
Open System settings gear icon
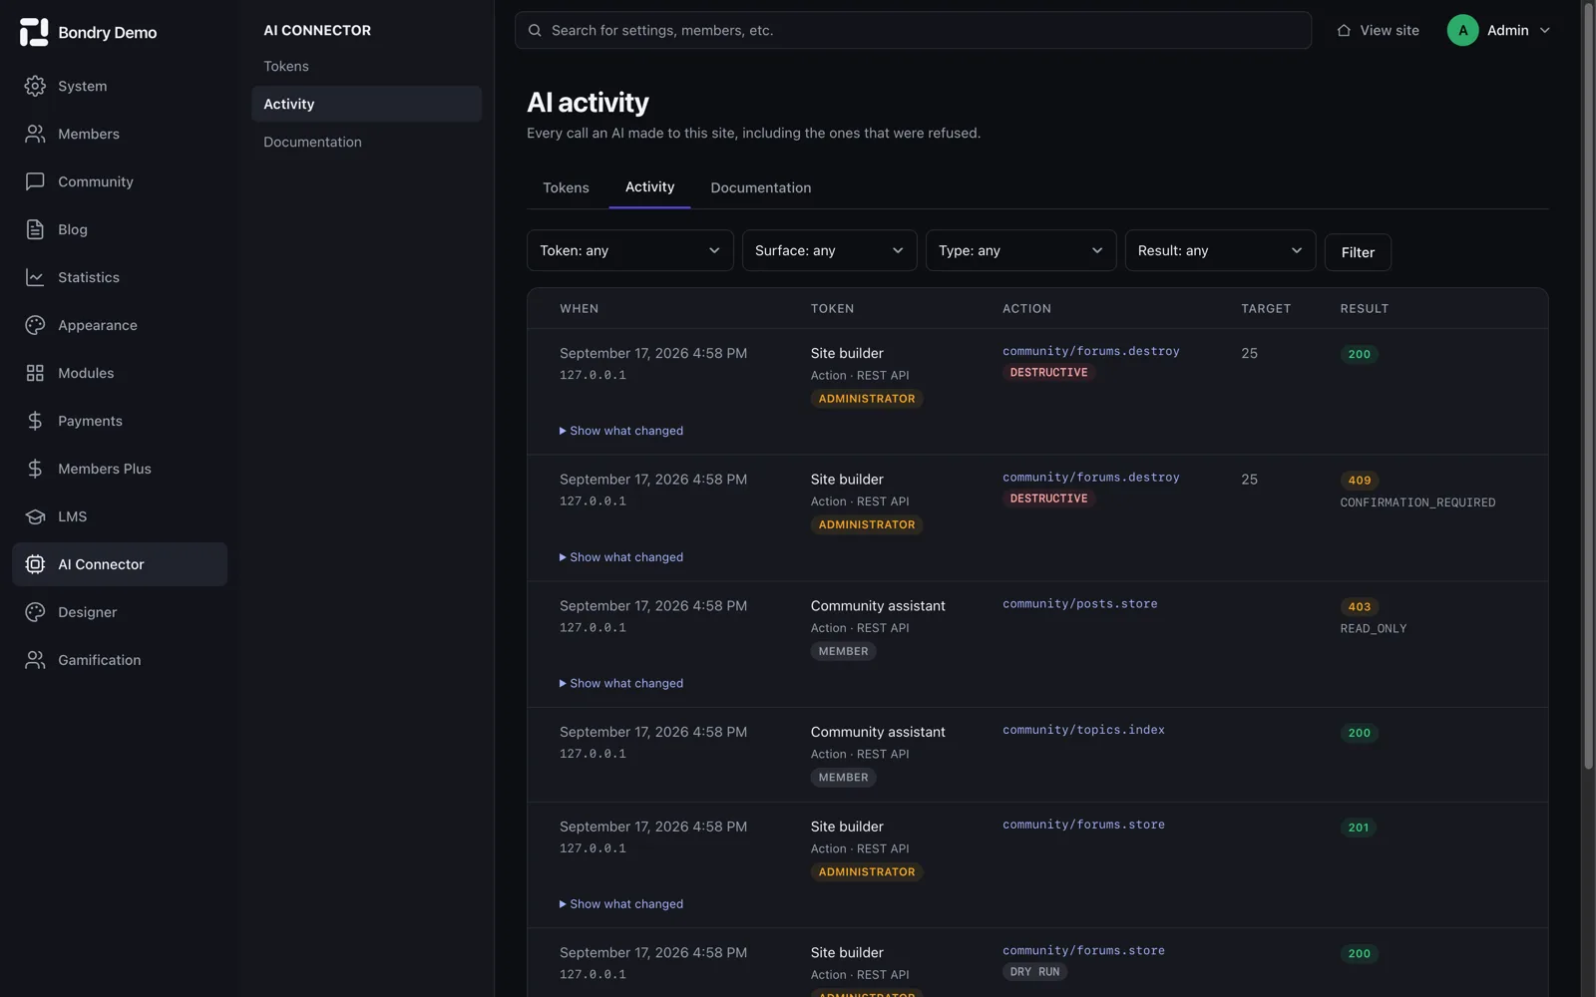35,86
